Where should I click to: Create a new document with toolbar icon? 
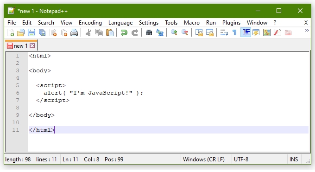click(x=10, y=32)
